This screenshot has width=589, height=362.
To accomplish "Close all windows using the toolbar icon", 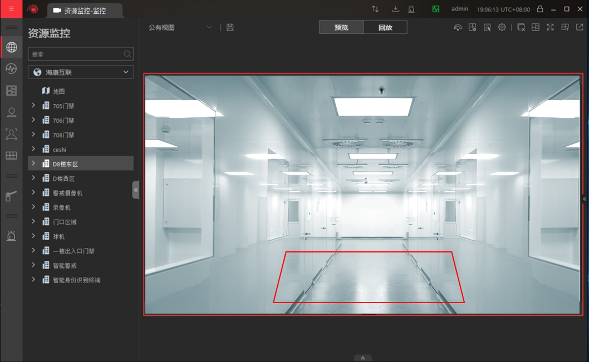I will [x=521, y=27].
